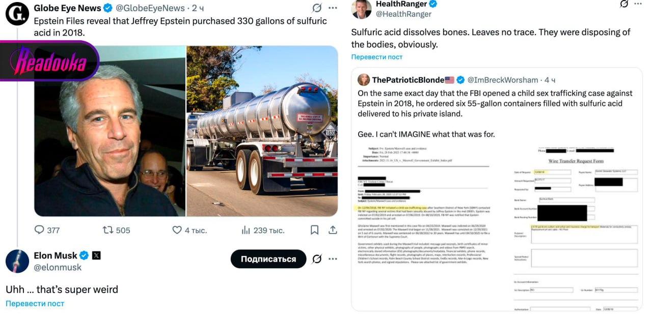Translate HealthRanger's post via Перевести пост
This screenshot has height=317, width=652.
tap(376, 57)
